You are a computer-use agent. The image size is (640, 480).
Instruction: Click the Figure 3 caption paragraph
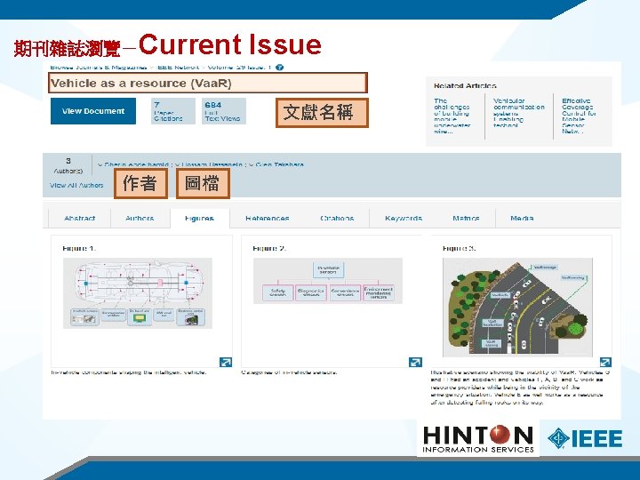click(520, 388)
